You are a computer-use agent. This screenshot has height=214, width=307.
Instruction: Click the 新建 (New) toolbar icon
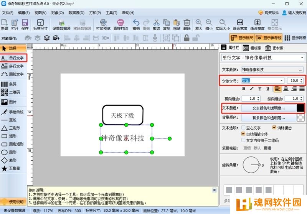point(5,25)
